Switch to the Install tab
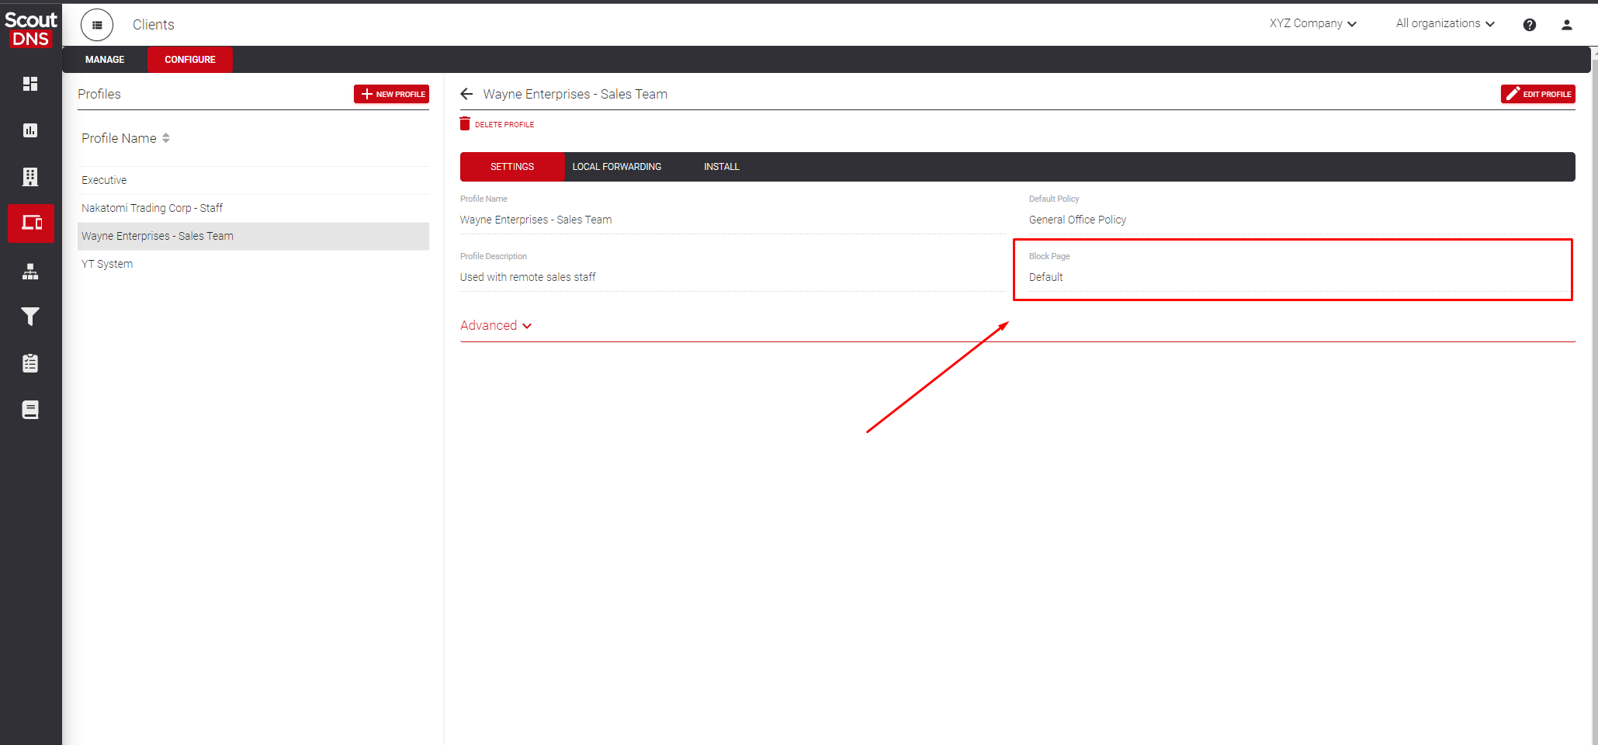1598x745 pixels. point(721,167)
